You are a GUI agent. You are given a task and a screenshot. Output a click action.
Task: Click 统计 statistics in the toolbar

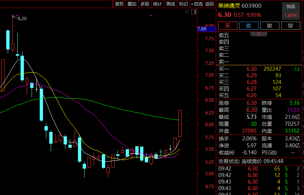click(157, 4)
